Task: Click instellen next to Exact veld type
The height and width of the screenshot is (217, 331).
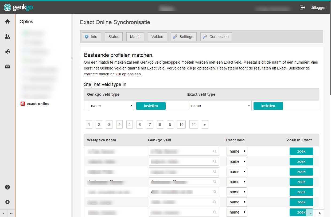Action: 268,106
